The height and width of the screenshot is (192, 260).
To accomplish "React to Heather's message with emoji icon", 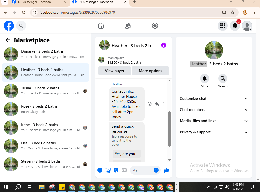I will [149, 104].
